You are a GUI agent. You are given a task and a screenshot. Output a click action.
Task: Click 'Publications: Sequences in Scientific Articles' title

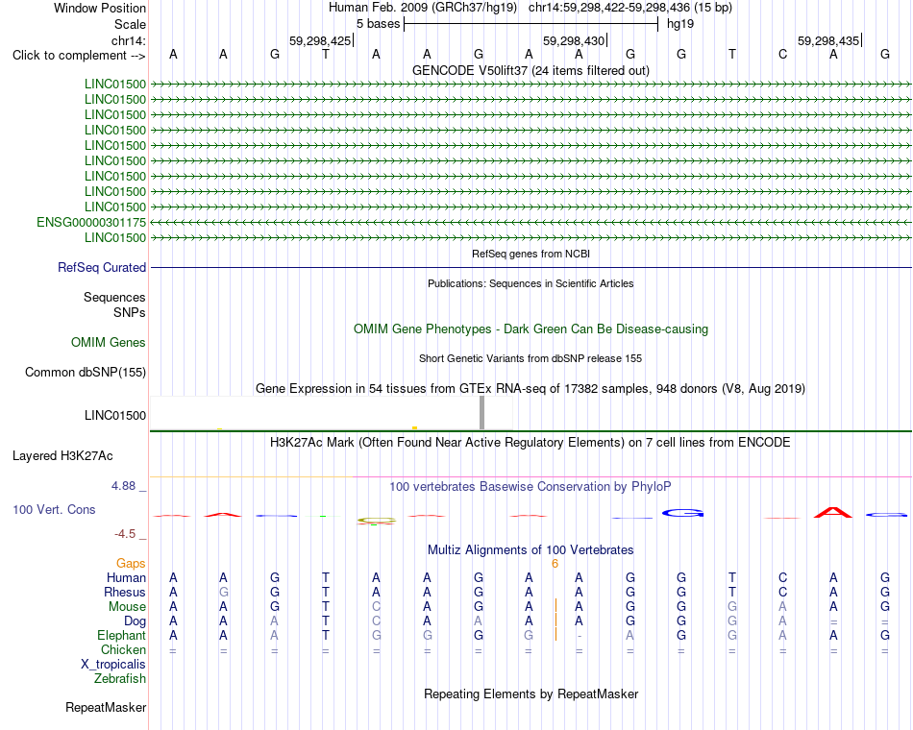(531, 283)
